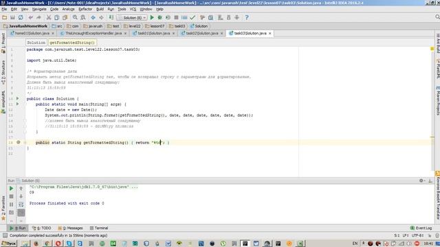Select the lesson07 breadcrumb folder
Image resolution: width=440 pixels, height=247 pixels.
point(154,26)
